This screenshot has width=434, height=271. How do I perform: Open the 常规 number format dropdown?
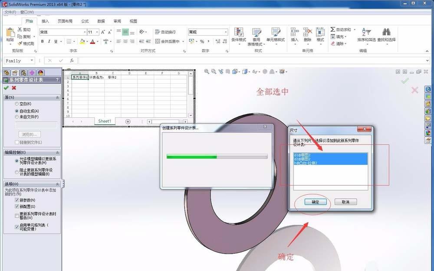point(227,32)
